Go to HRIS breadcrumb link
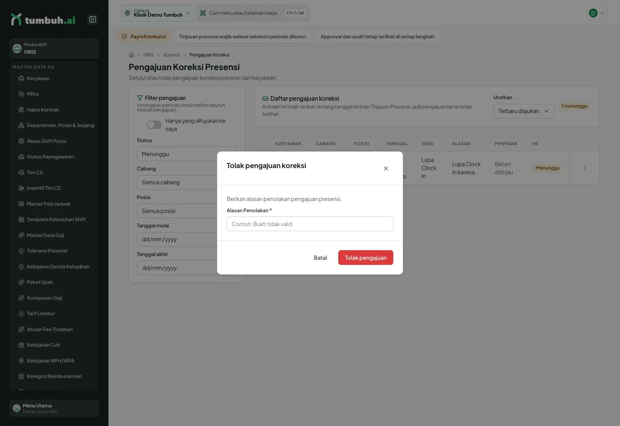The width and height of the screenshot is (620, 426). pos(148,55)
